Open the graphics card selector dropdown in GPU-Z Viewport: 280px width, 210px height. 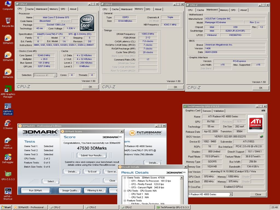231,194
